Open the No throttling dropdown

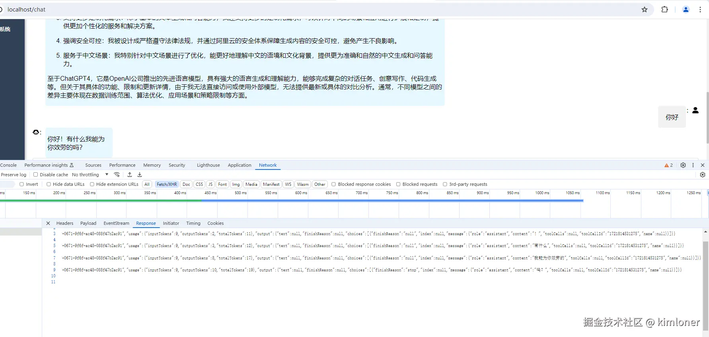[90, 175]
